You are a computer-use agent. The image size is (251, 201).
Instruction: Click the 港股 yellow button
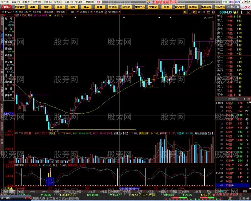coord(33,7)
